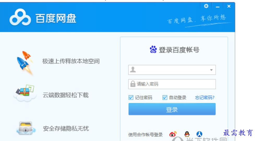Minimize the Baidu Netdisk login window

click(x=217, y=7)
